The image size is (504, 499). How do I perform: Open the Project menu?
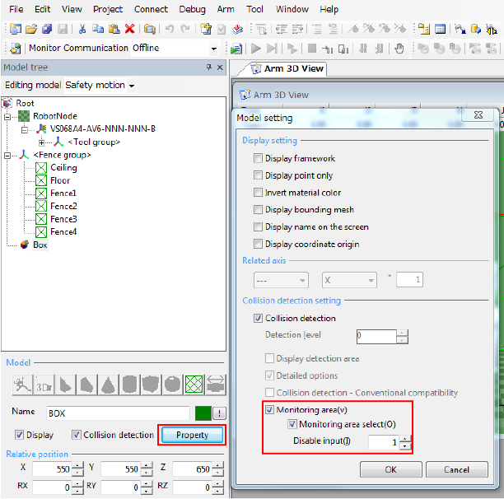coord(107,9)
